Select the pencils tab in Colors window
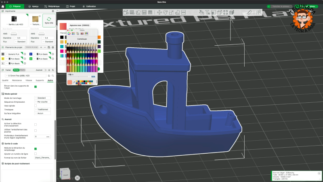The width and height of the screenshot is (323, 182). pos(86,34)
